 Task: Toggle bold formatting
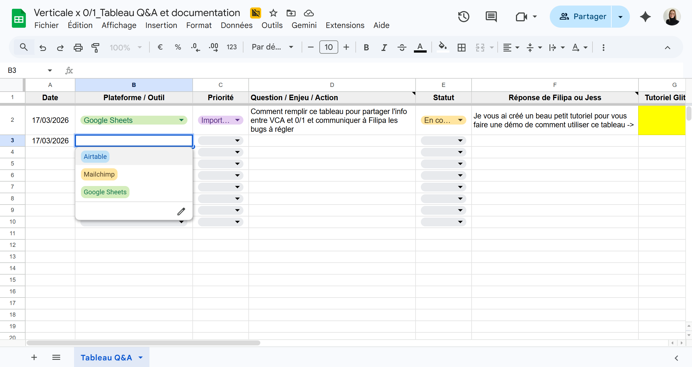coord(366,47)
